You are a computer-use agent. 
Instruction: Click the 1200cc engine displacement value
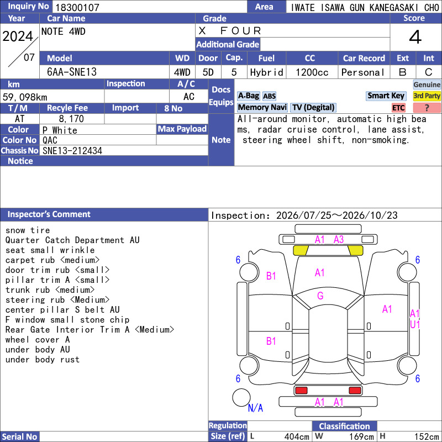(312, 72)
